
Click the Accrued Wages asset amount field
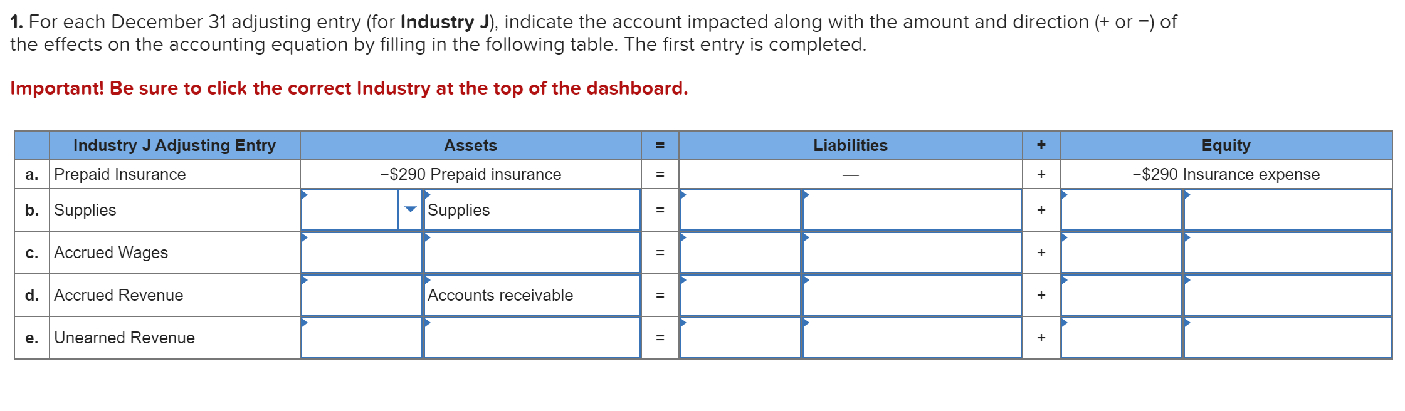[x=362, y=252]
